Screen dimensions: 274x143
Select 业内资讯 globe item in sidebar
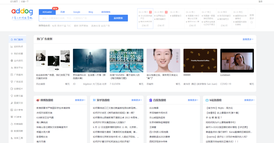tap(17, 60)
